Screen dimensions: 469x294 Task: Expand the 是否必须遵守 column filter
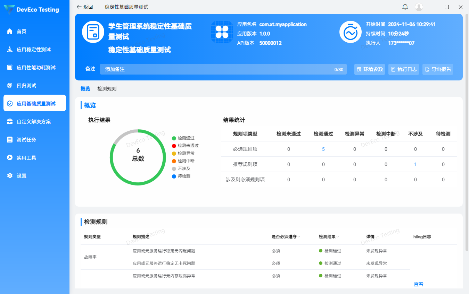(x=299, y=237)
